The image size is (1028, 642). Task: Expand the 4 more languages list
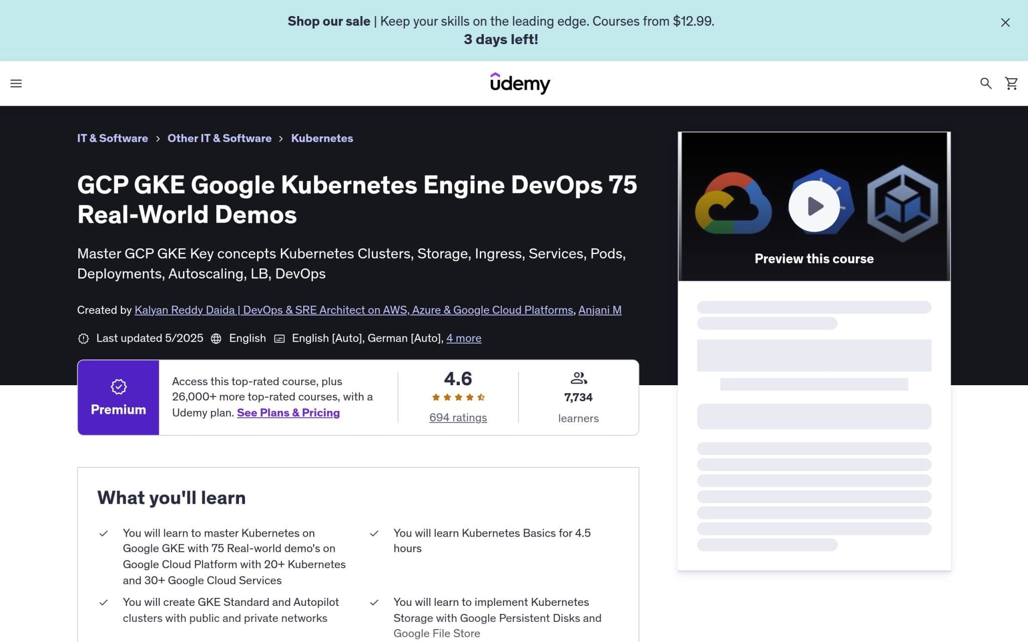(x=463, y=338)
